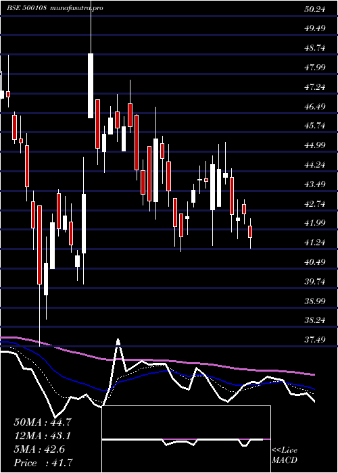Click the 50MA : 44.7 readout
Image resolution: width=338 pixels, height=473 pixels.
(43, 422)
